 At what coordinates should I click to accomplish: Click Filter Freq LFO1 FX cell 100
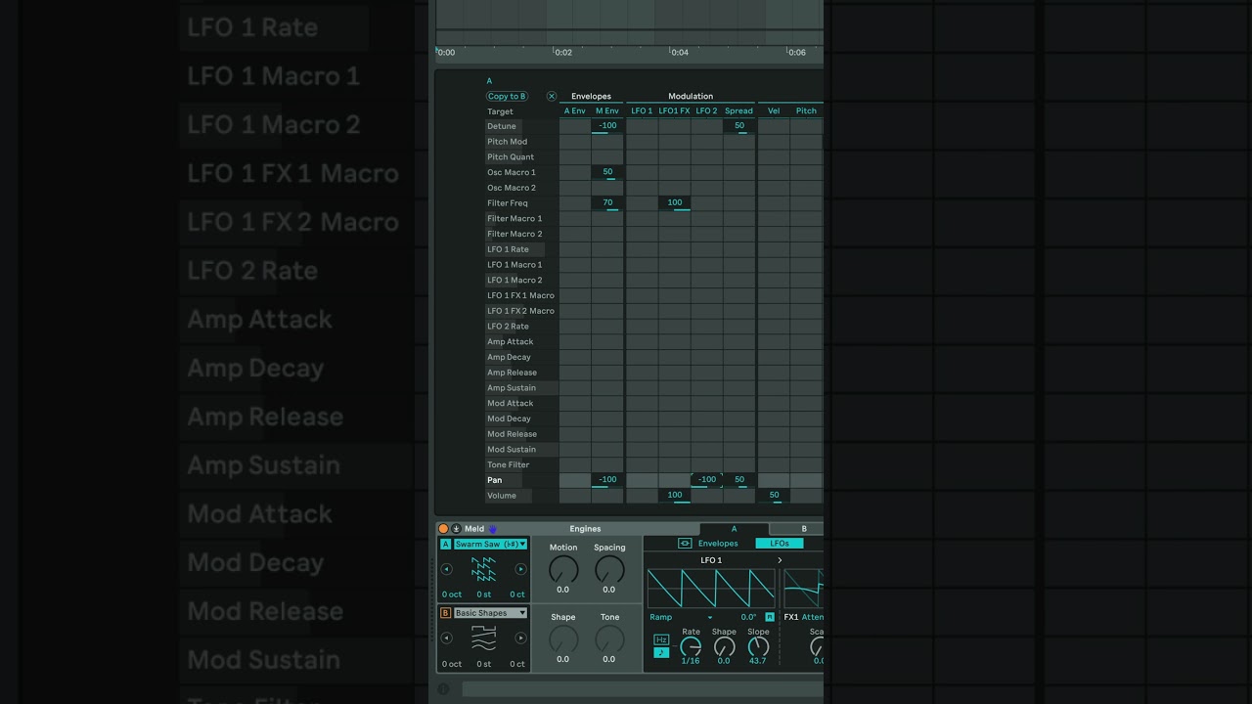pyautogui.click(x=675, y=203)
